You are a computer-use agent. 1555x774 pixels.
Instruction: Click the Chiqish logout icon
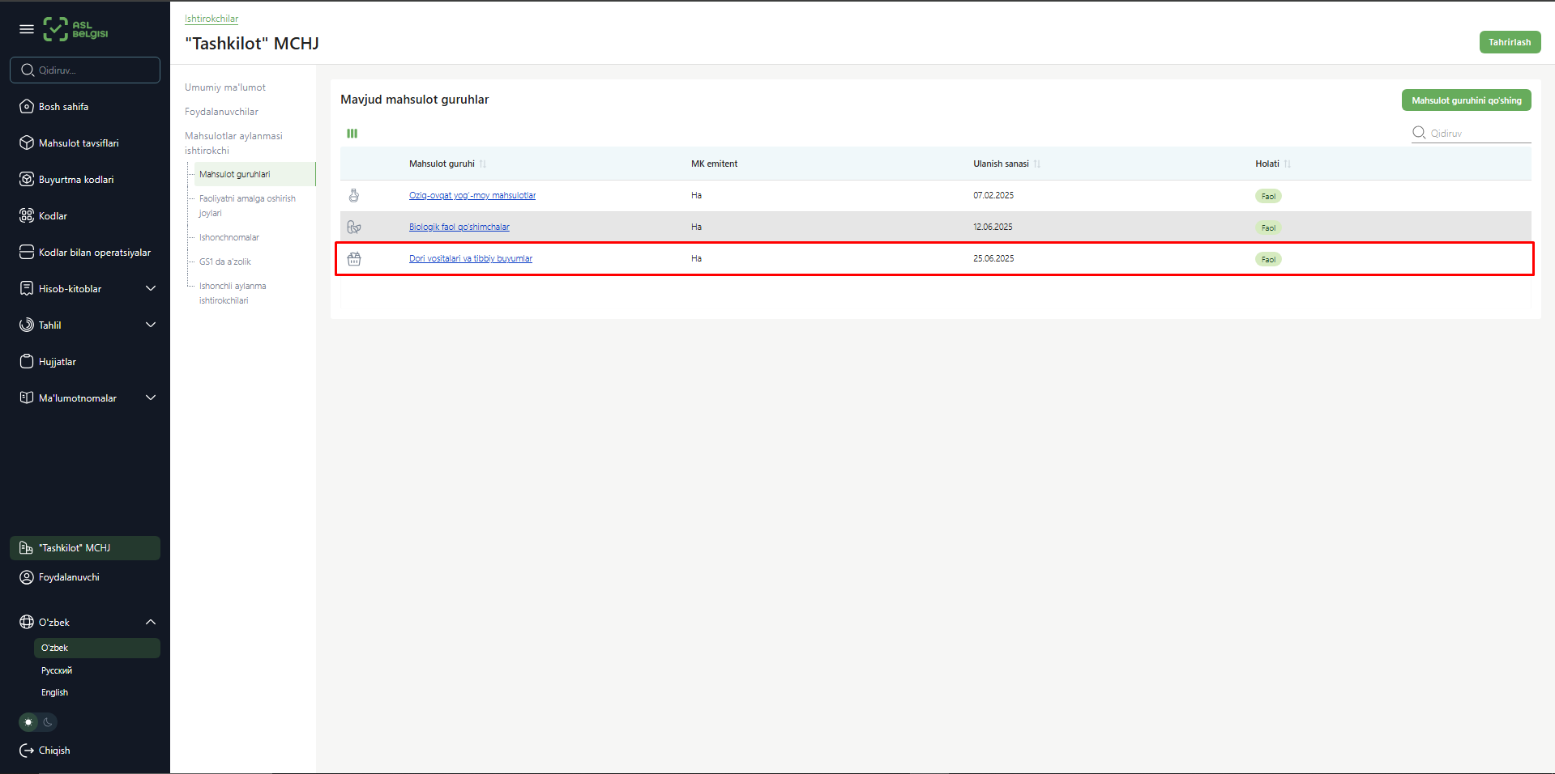tap(27, 751)
